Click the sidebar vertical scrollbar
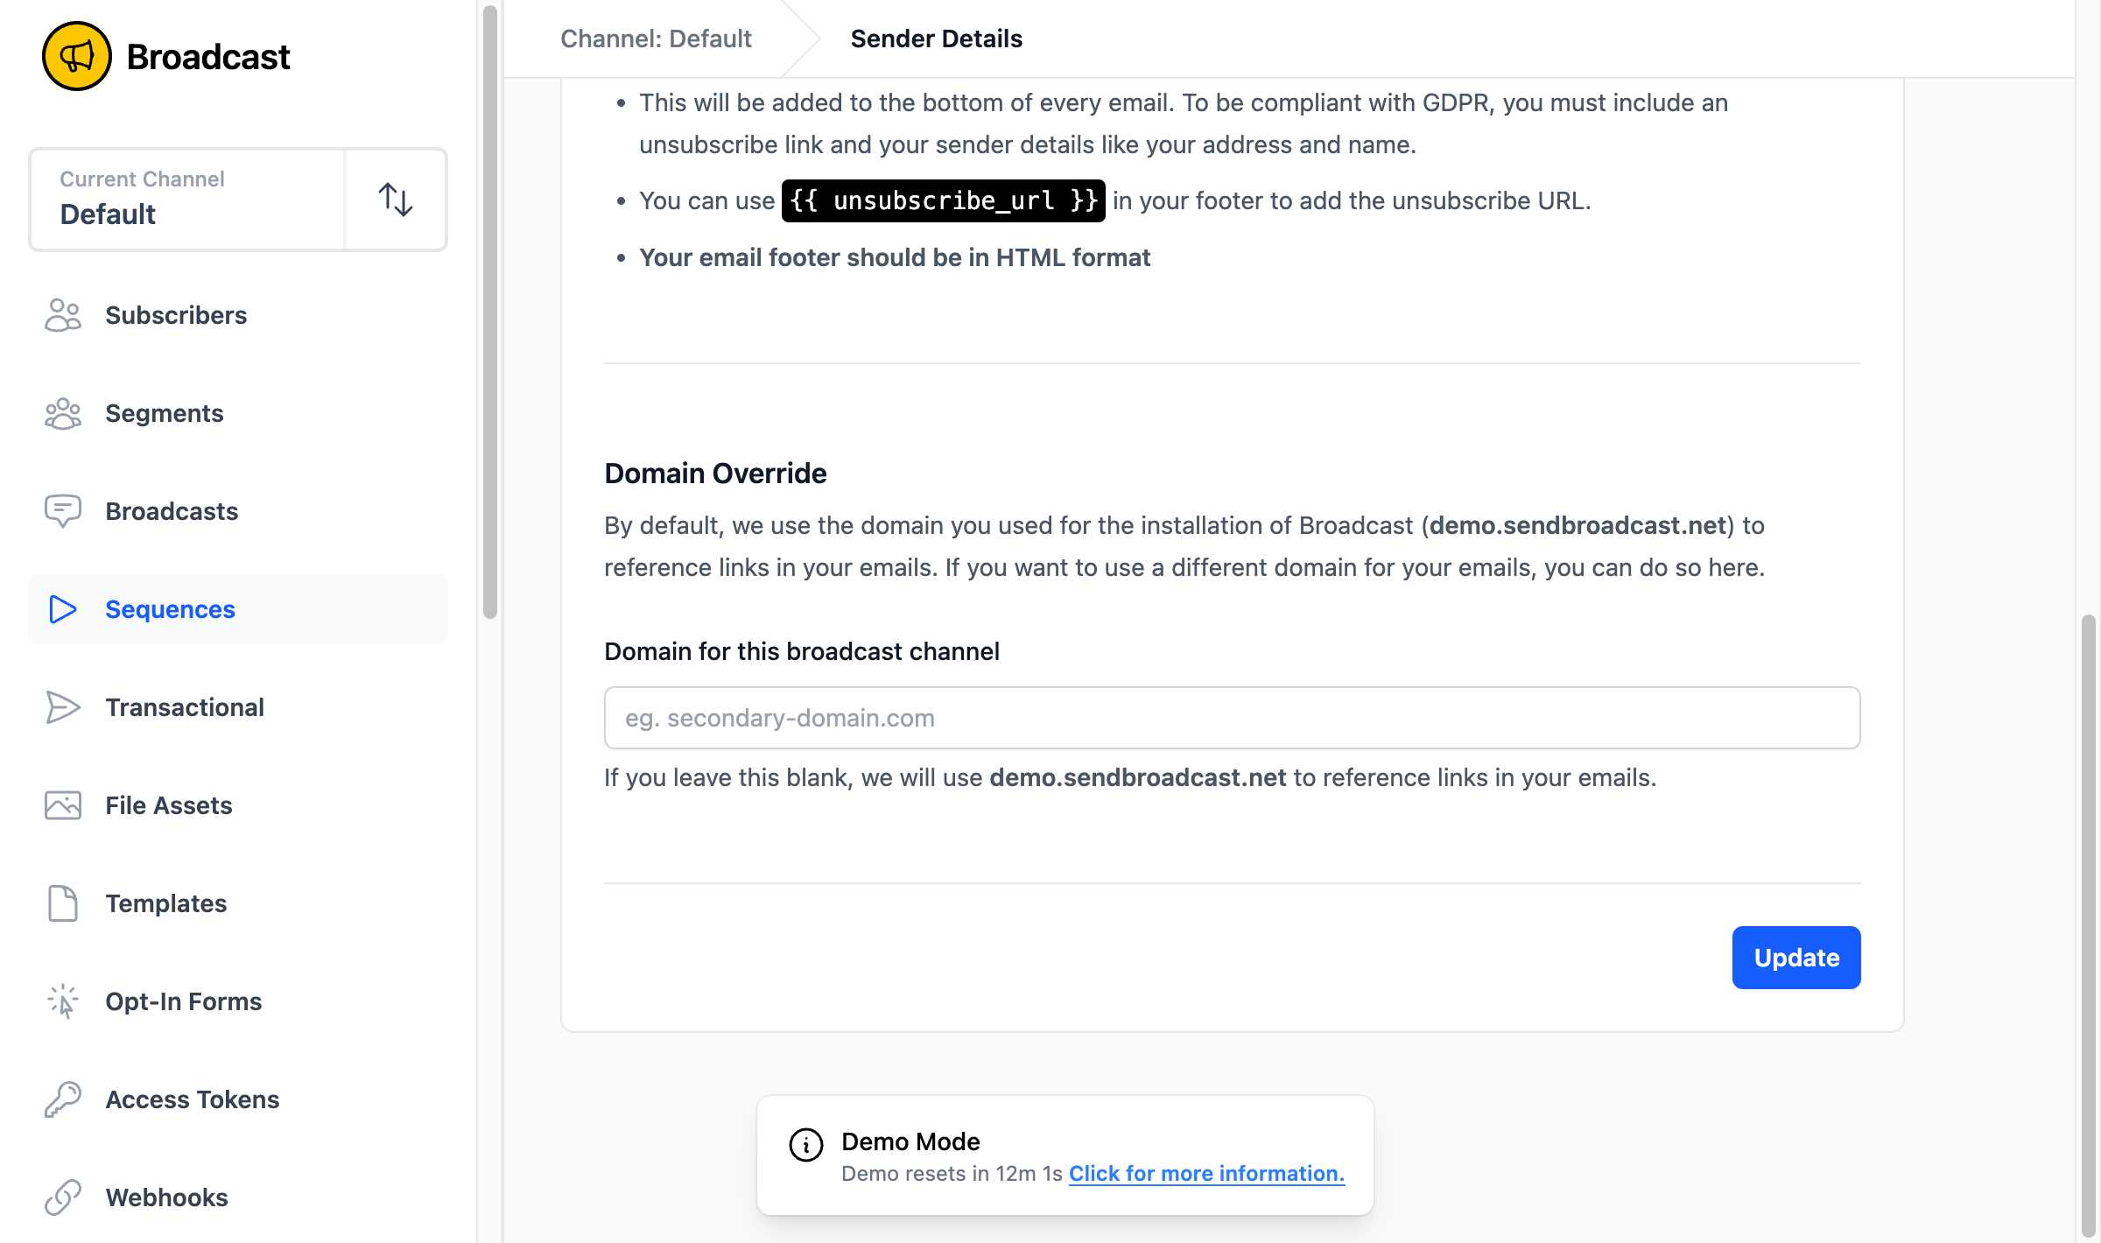Viewport: 2101px width, 1243px height. 490,312
